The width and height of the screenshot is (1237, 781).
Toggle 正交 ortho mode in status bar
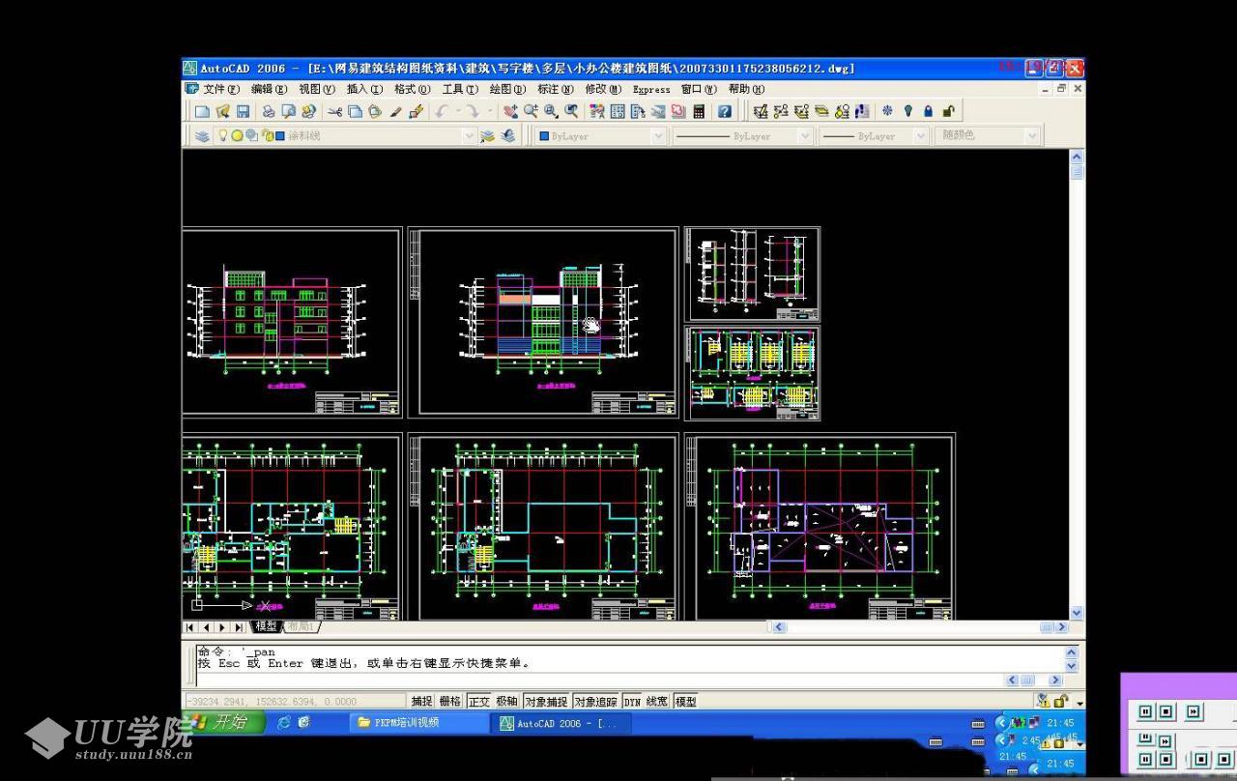[x=479, y=702]
